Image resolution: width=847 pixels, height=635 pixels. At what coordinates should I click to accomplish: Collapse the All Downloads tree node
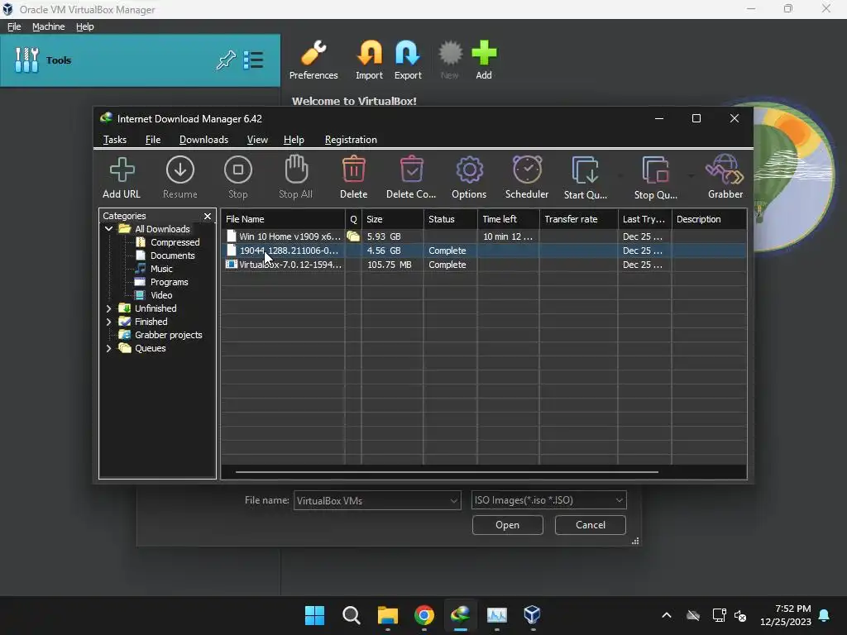pos(108,229)
